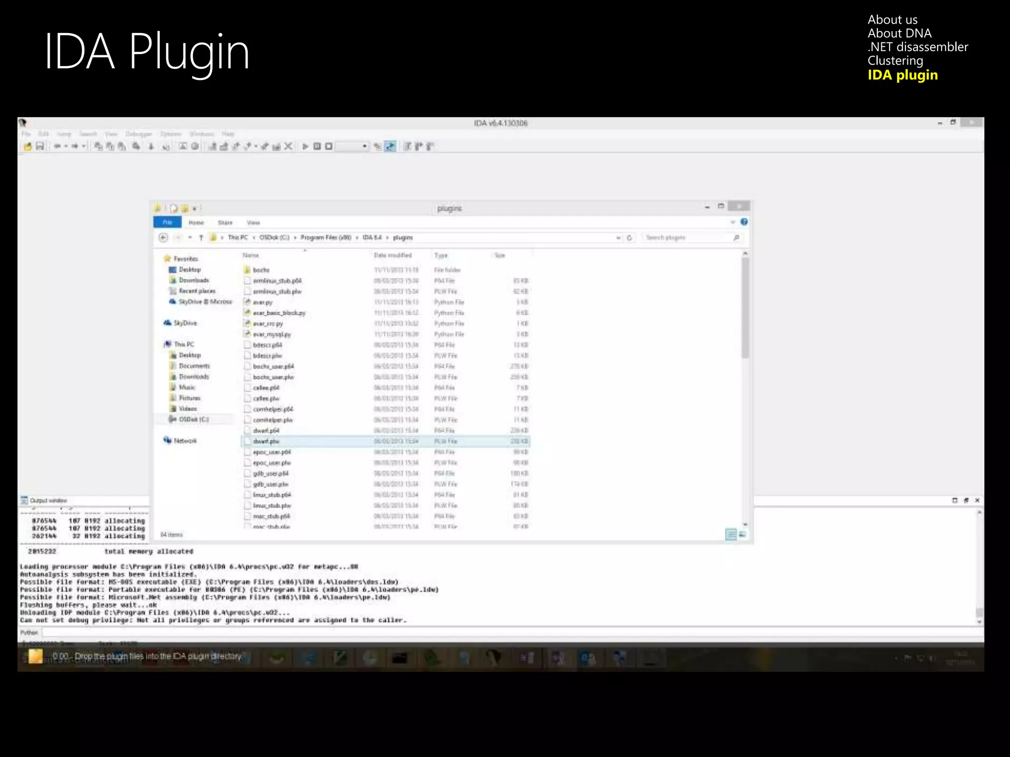Open the File menu in IDA
This screenshot has width=1010, height=757.
pyautogui.click(x=26, y=134)
